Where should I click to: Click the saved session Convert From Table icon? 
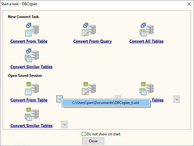point(32,88)
